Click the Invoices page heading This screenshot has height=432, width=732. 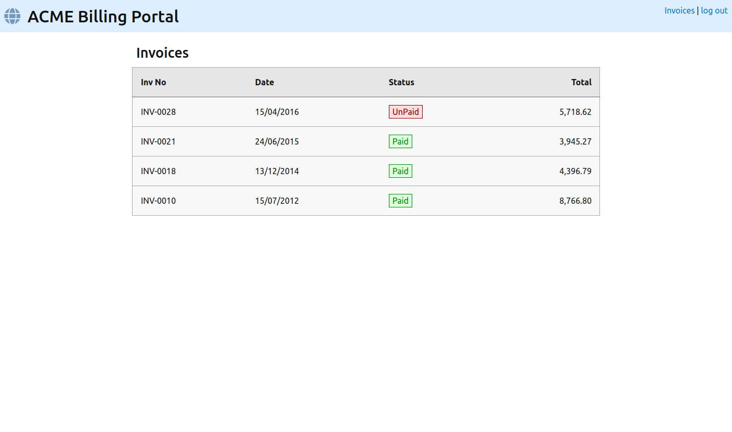(x=162, y=53)
